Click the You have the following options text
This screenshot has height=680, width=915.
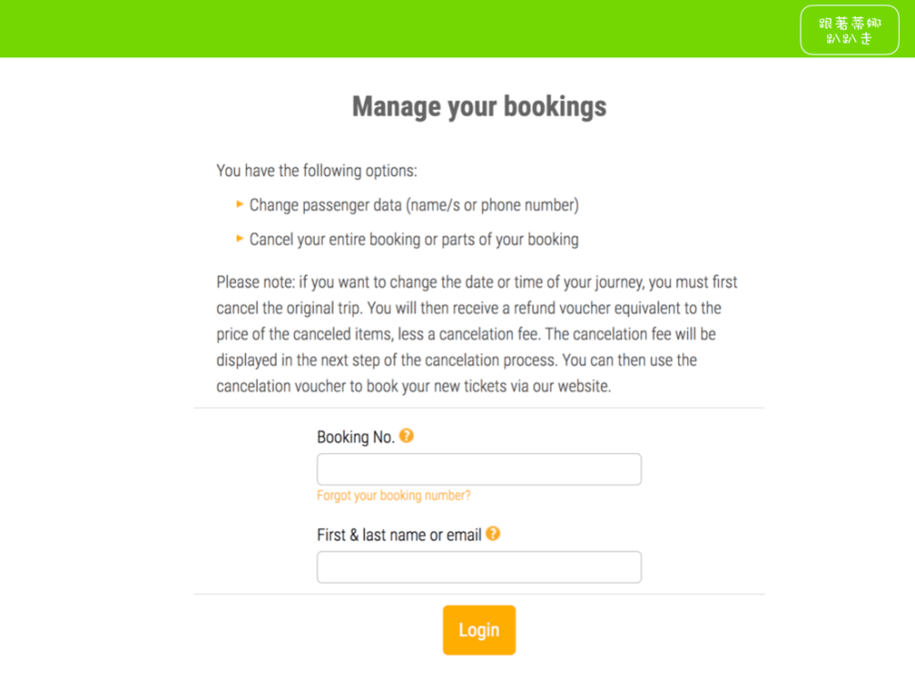coord(317,171)
